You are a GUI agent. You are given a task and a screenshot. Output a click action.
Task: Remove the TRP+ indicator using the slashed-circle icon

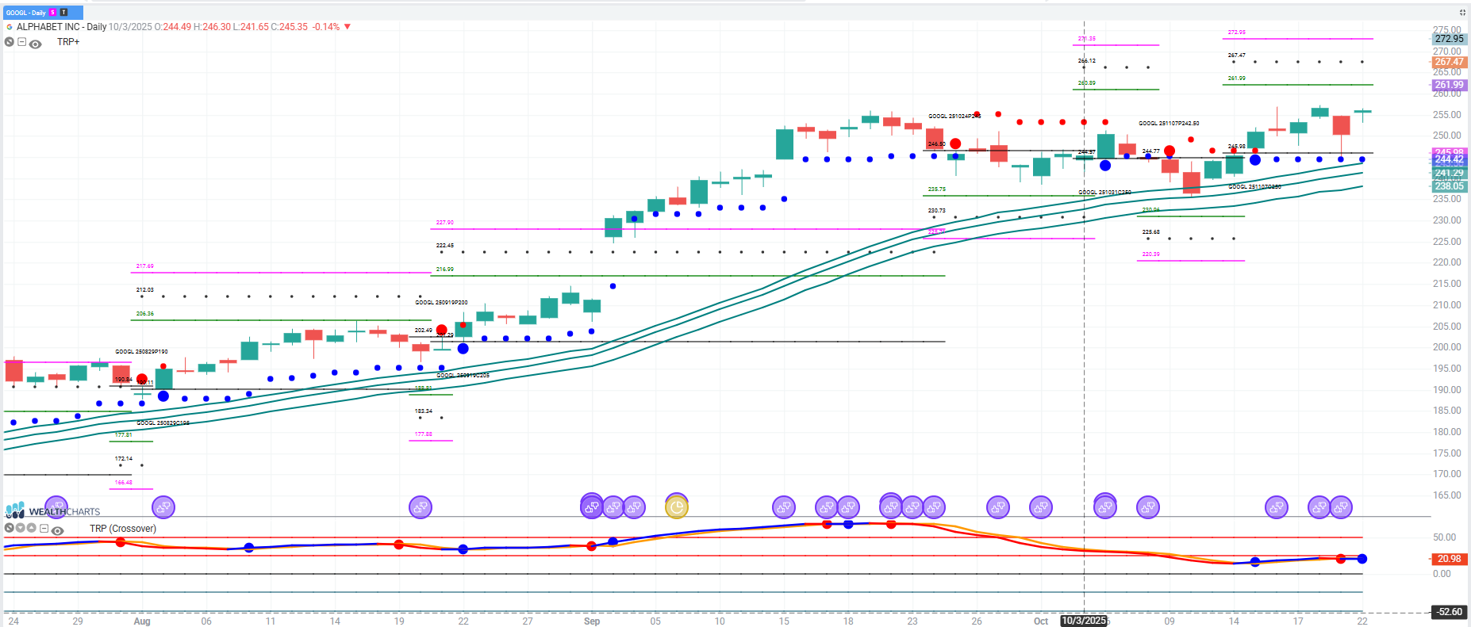click(10, 42)
